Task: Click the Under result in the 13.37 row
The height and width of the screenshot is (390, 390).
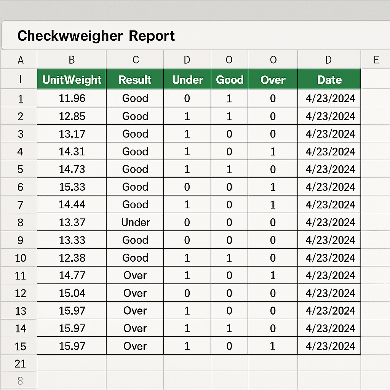Action: point(135,222)
